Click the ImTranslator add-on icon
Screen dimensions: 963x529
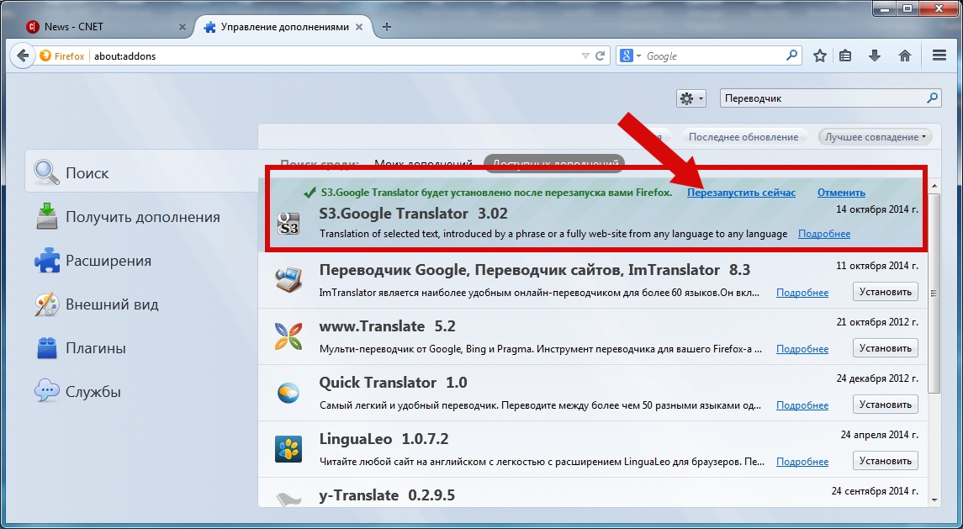coord(288,279)
